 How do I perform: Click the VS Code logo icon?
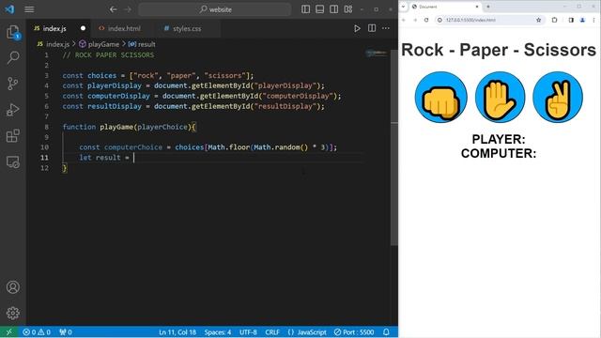[10, 9]
